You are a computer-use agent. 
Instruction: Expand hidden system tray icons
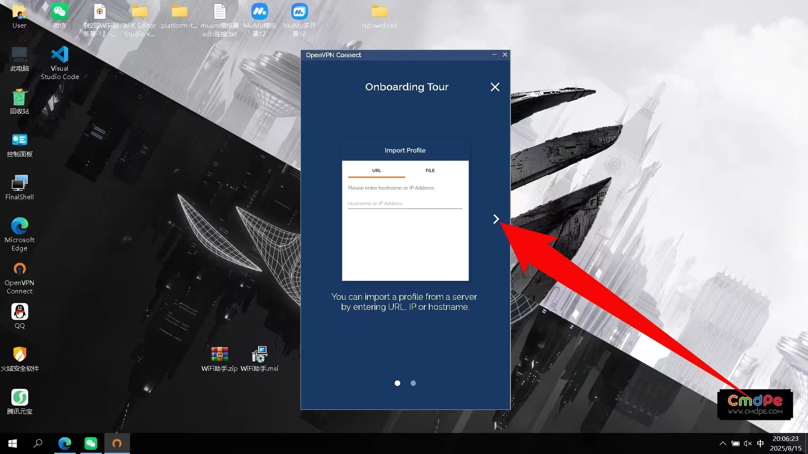tap(723, 443)
